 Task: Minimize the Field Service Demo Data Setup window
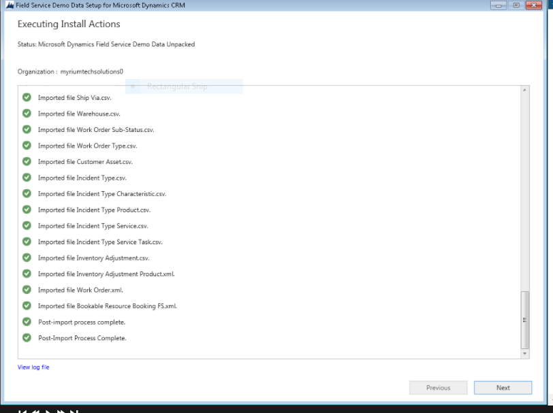[499, 5]
